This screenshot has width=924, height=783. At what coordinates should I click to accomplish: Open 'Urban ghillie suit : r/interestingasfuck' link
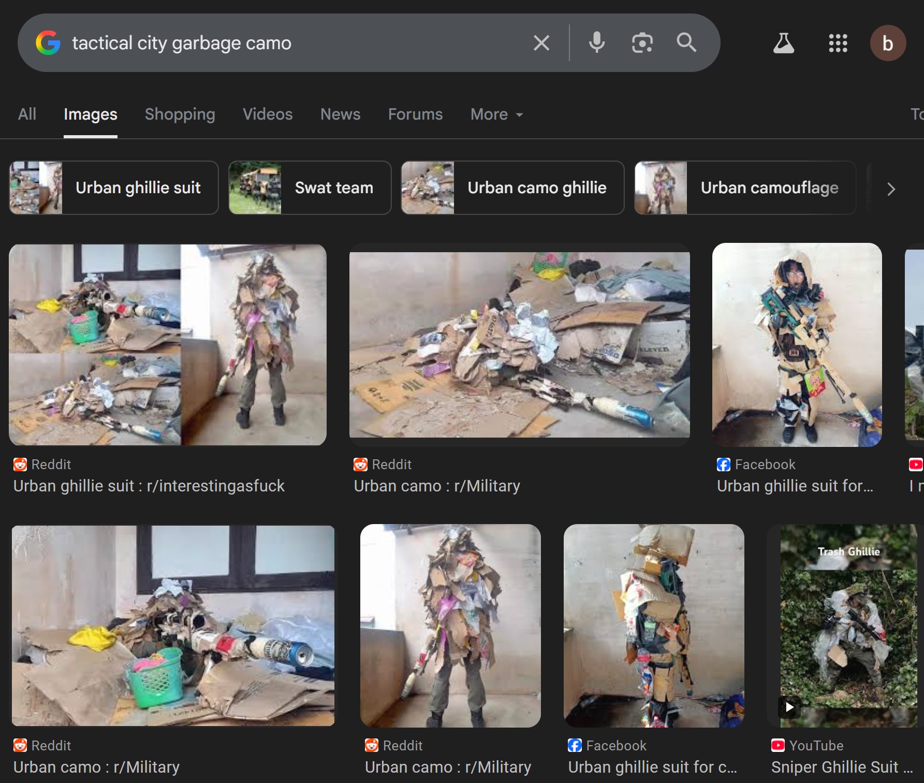[x=149, y=486]
